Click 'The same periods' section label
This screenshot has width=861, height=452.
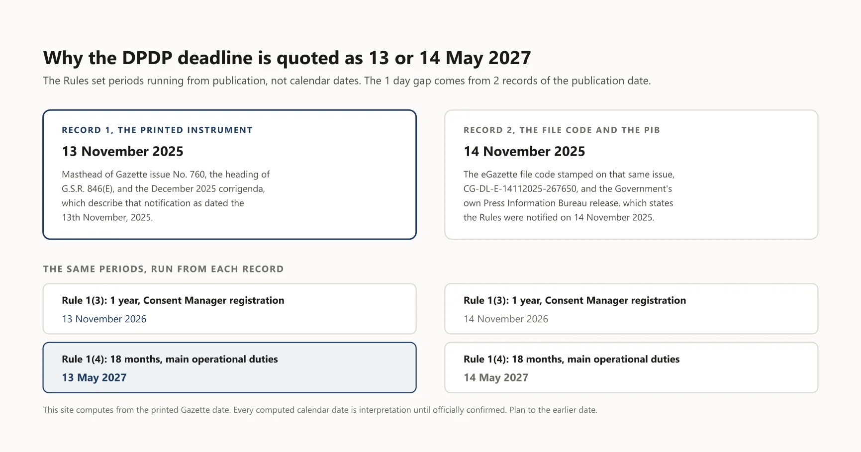pos(163,269)
